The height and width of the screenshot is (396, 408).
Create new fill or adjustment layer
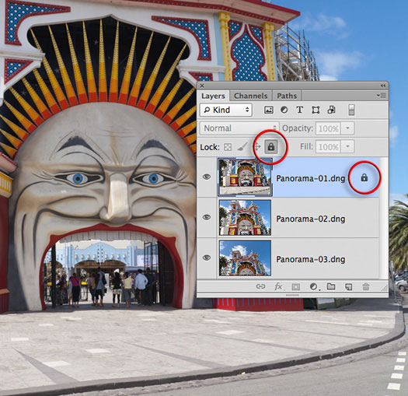tap(314, 287)
